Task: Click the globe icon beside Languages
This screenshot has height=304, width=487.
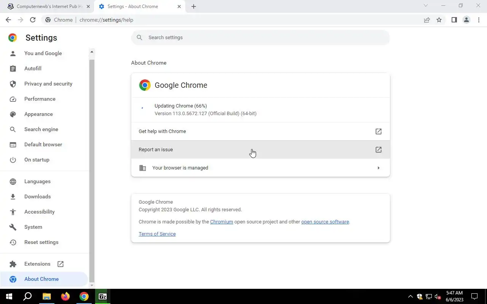Action: pyautogui.click(x=13, y=181)
